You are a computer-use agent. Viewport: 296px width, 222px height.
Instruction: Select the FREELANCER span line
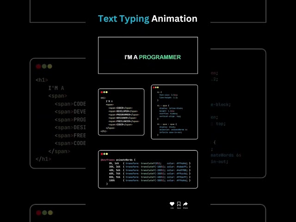coord(124,121)
